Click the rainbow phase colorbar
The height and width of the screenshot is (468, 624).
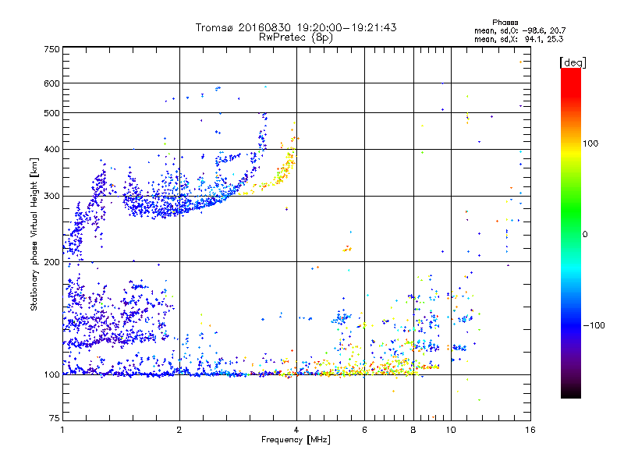click(x=571, y=232)
